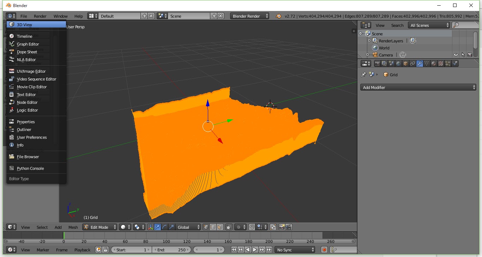Open the Texture properties tab (checker icon)

[x=441, y=64]
